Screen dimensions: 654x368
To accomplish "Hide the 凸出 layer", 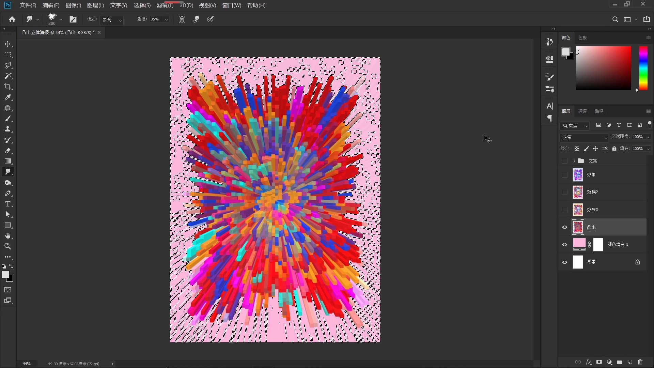I will [565, 227].
